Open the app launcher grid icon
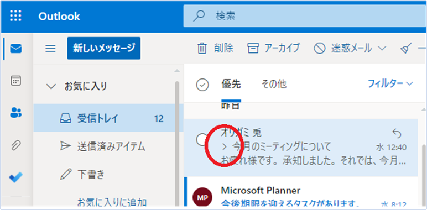This screenshot has width=427, height=210. [16, 17]
